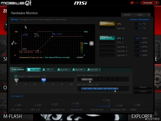This screenshot has height=121, width=161.
Task: Click the System/5V voltage value 5.080
Action: click(76, 103)
